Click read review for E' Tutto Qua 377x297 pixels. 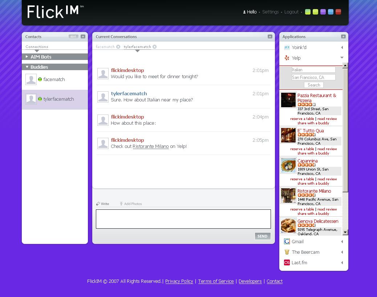pyautogui.click(x=327, y=149)
